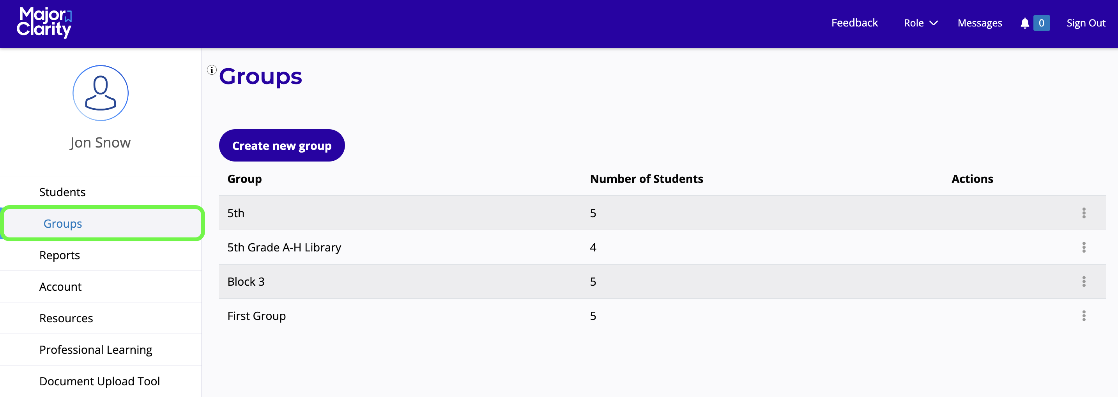Click Jon Snow's profile avatar
The height and width of the screenshot is (397, 1118).
[x=100, y=93]
